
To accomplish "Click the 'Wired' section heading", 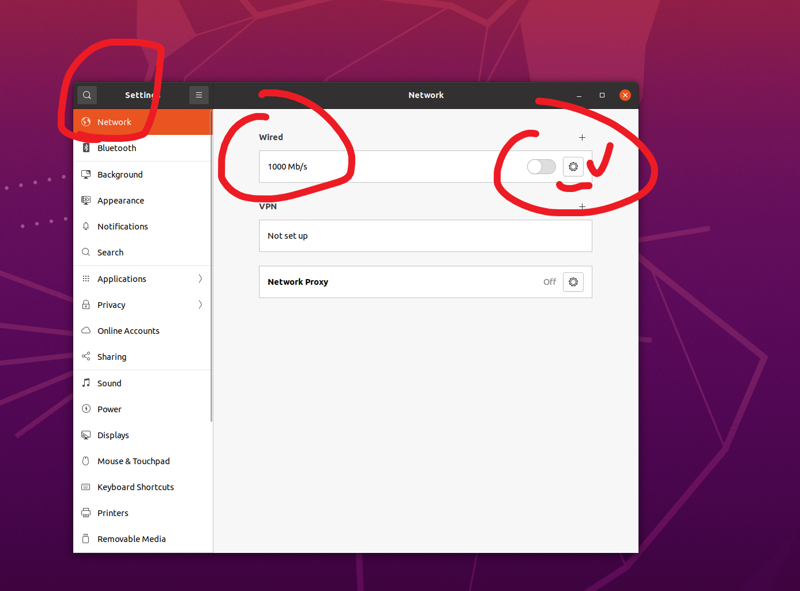I will [x=271, y=137].
